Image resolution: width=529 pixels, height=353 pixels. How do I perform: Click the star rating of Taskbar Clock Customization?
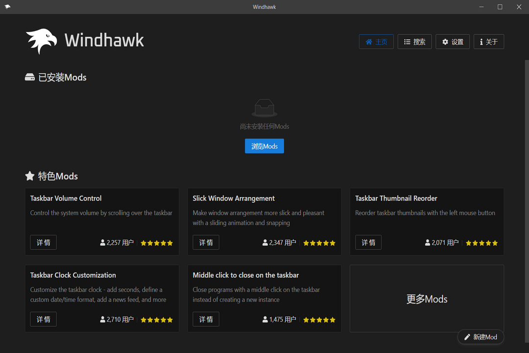(x=156, y=319)
